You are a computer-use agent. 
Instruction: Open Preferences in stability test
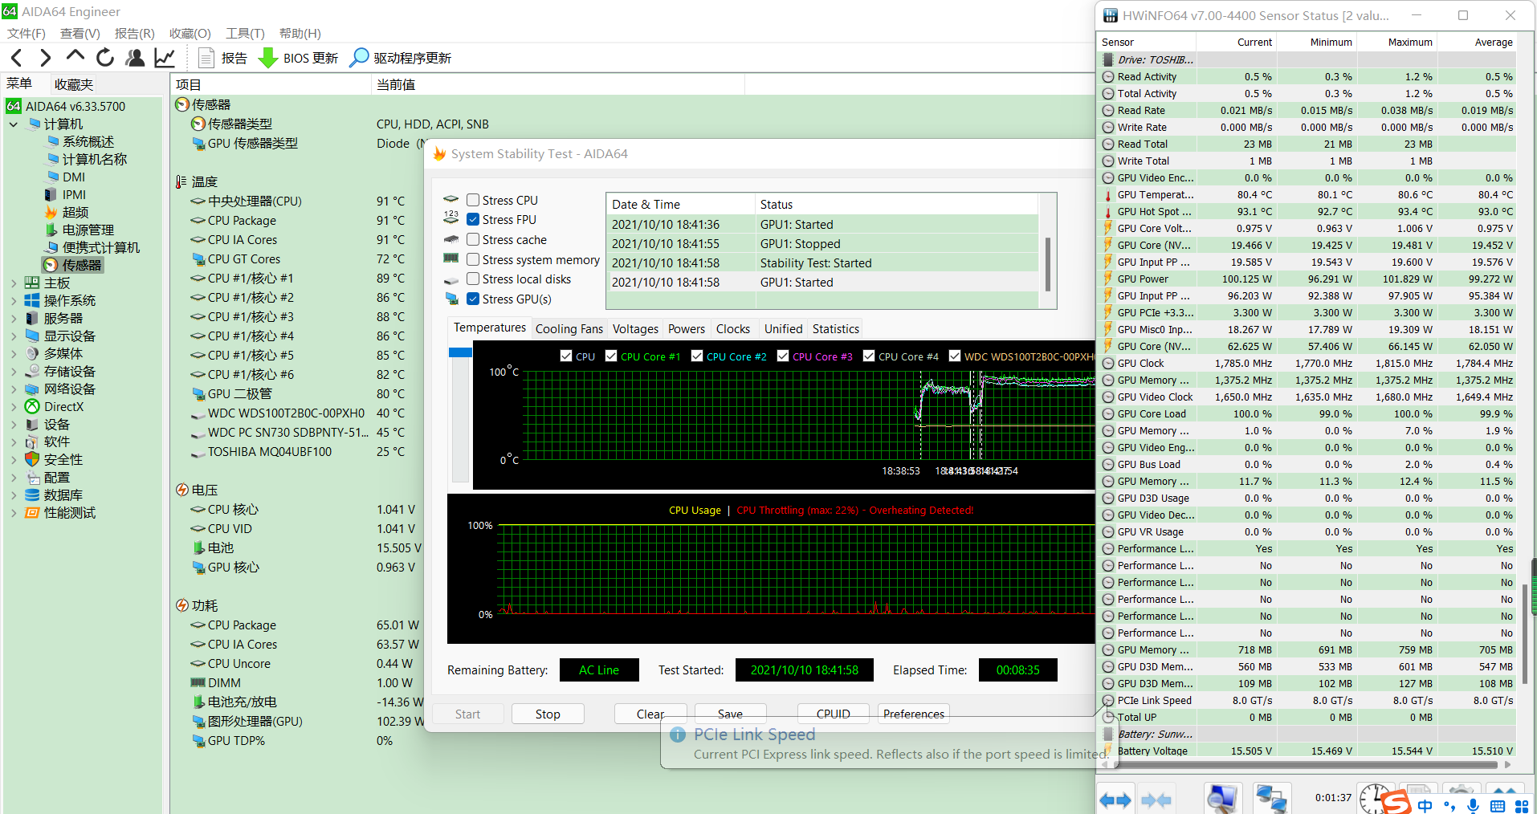pyautogui.click(x=913, y=714)
